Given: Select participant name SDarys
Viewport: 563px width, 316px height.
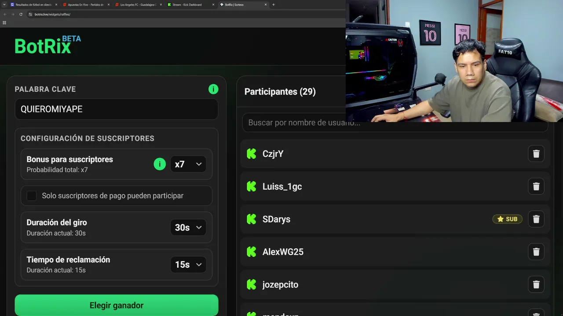Looking at the screenshot, I should click(x=276, y=219).
